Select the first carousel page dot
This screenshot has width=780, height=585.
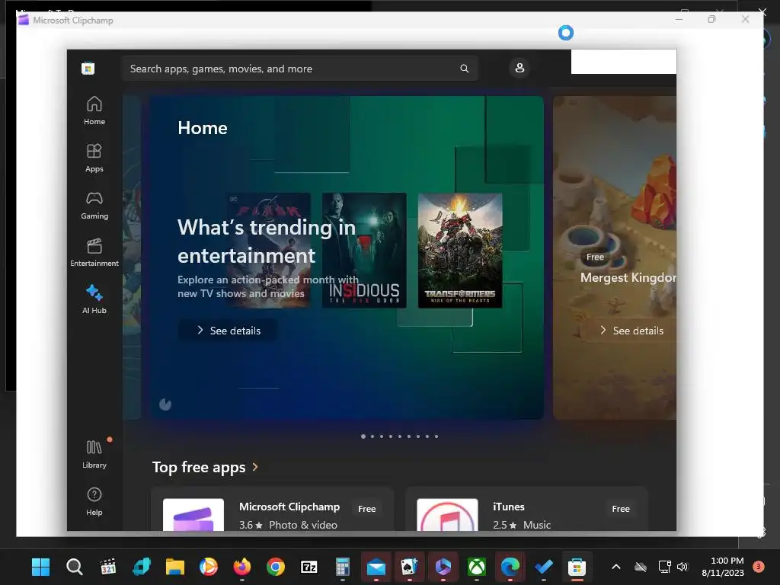point(363,436)
